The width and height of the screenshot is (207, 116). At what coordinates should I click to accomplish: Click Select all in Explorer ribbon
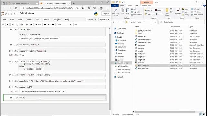click(x=195, y=9)
